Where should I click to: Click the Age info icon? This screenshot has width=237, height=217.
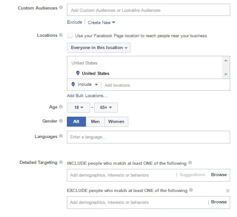61,107
